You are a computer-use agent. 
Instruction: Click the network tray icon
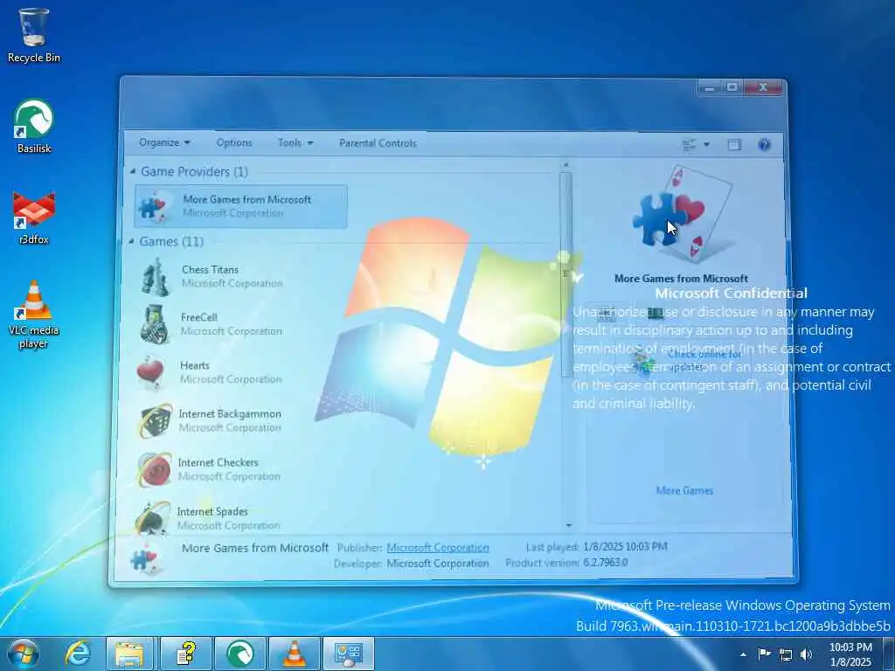click(786, 654)
